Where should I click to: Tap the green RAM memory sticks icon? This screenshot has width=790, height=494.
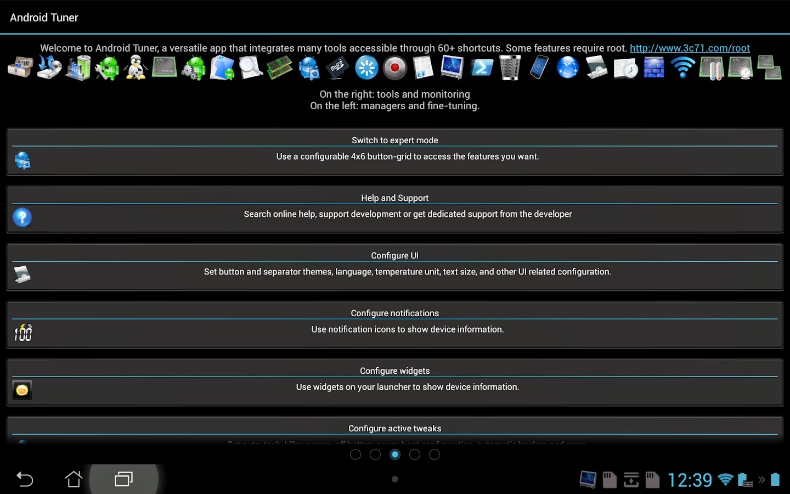280,68
